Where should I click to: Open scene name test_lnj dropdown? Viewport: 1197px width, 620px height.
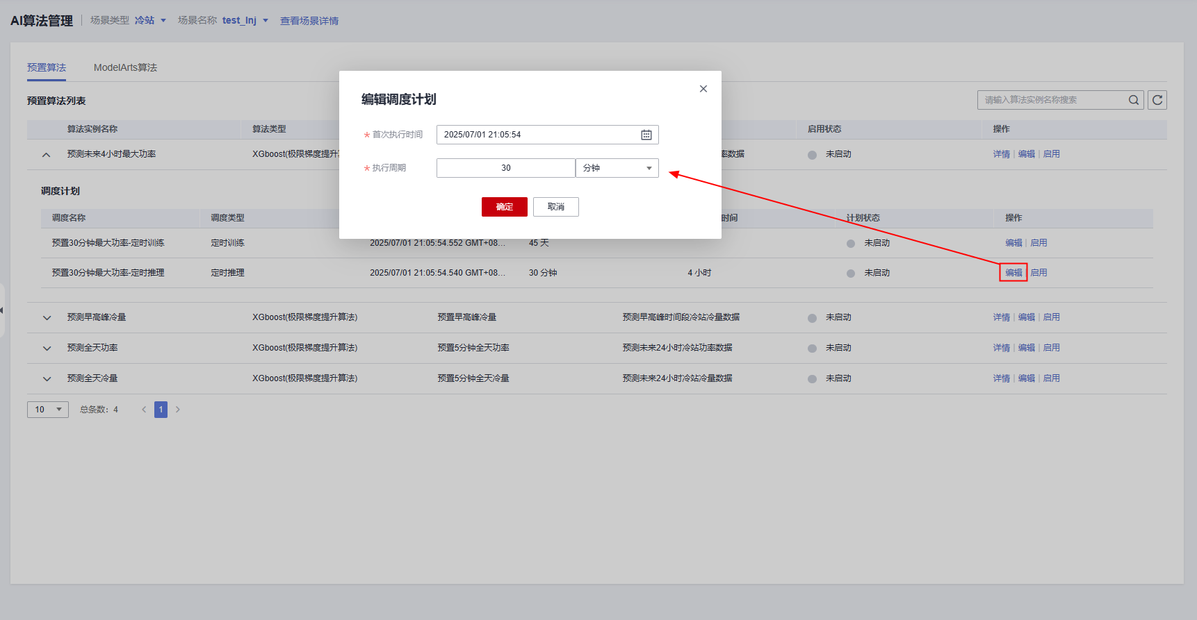tap(245, 20)
